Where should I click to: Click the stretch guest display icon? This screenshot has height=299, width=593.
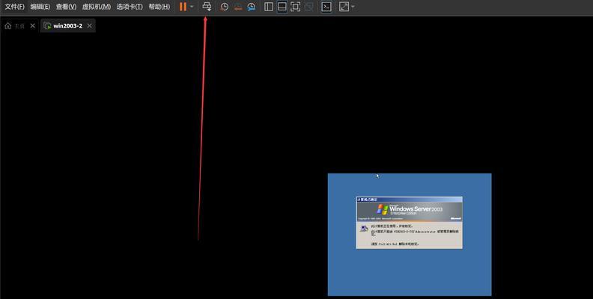click(344, 7)
